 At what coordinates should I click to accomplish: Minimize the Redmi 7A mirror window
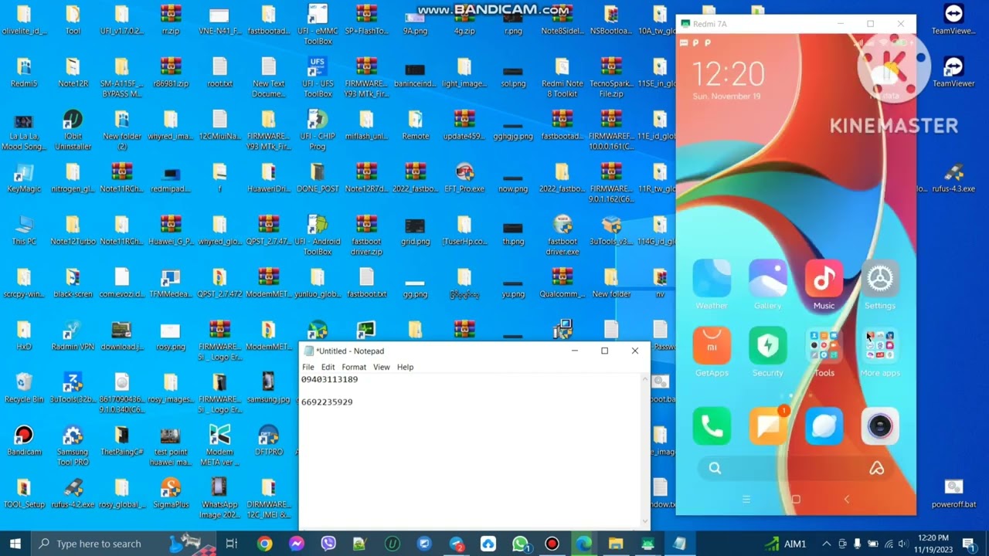coord(841,24)
